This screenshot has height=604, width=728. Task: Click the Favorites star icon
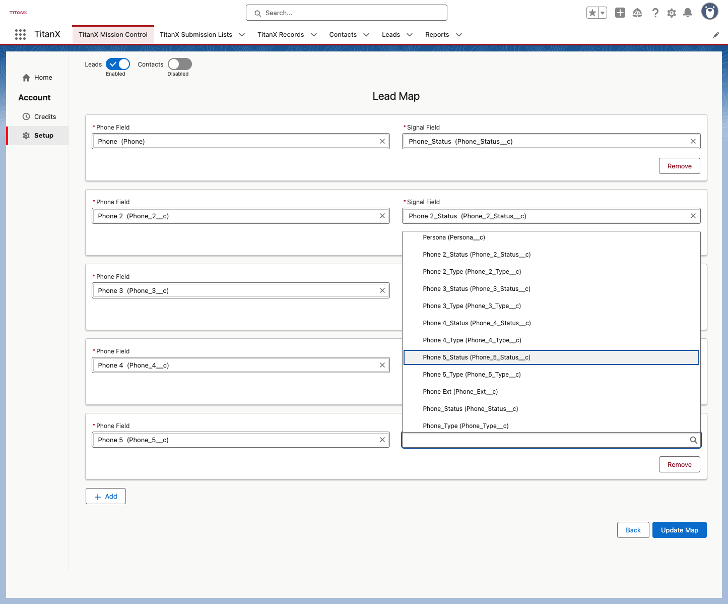pos(592,13)
